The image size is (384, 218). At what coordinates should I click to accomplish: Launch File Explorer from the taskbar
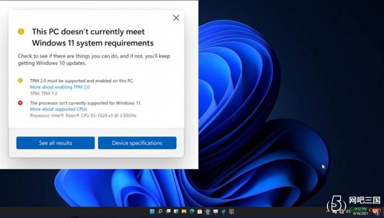[x=184, y=211]
